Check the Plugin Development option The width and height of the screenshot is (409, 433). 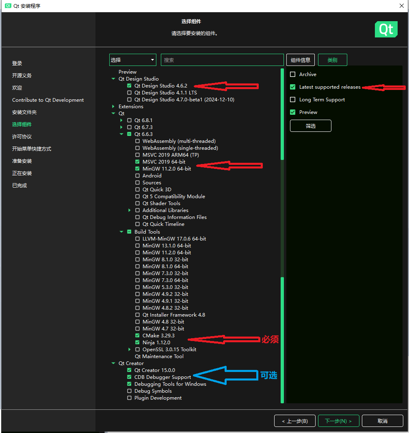[x=129, y=398]
